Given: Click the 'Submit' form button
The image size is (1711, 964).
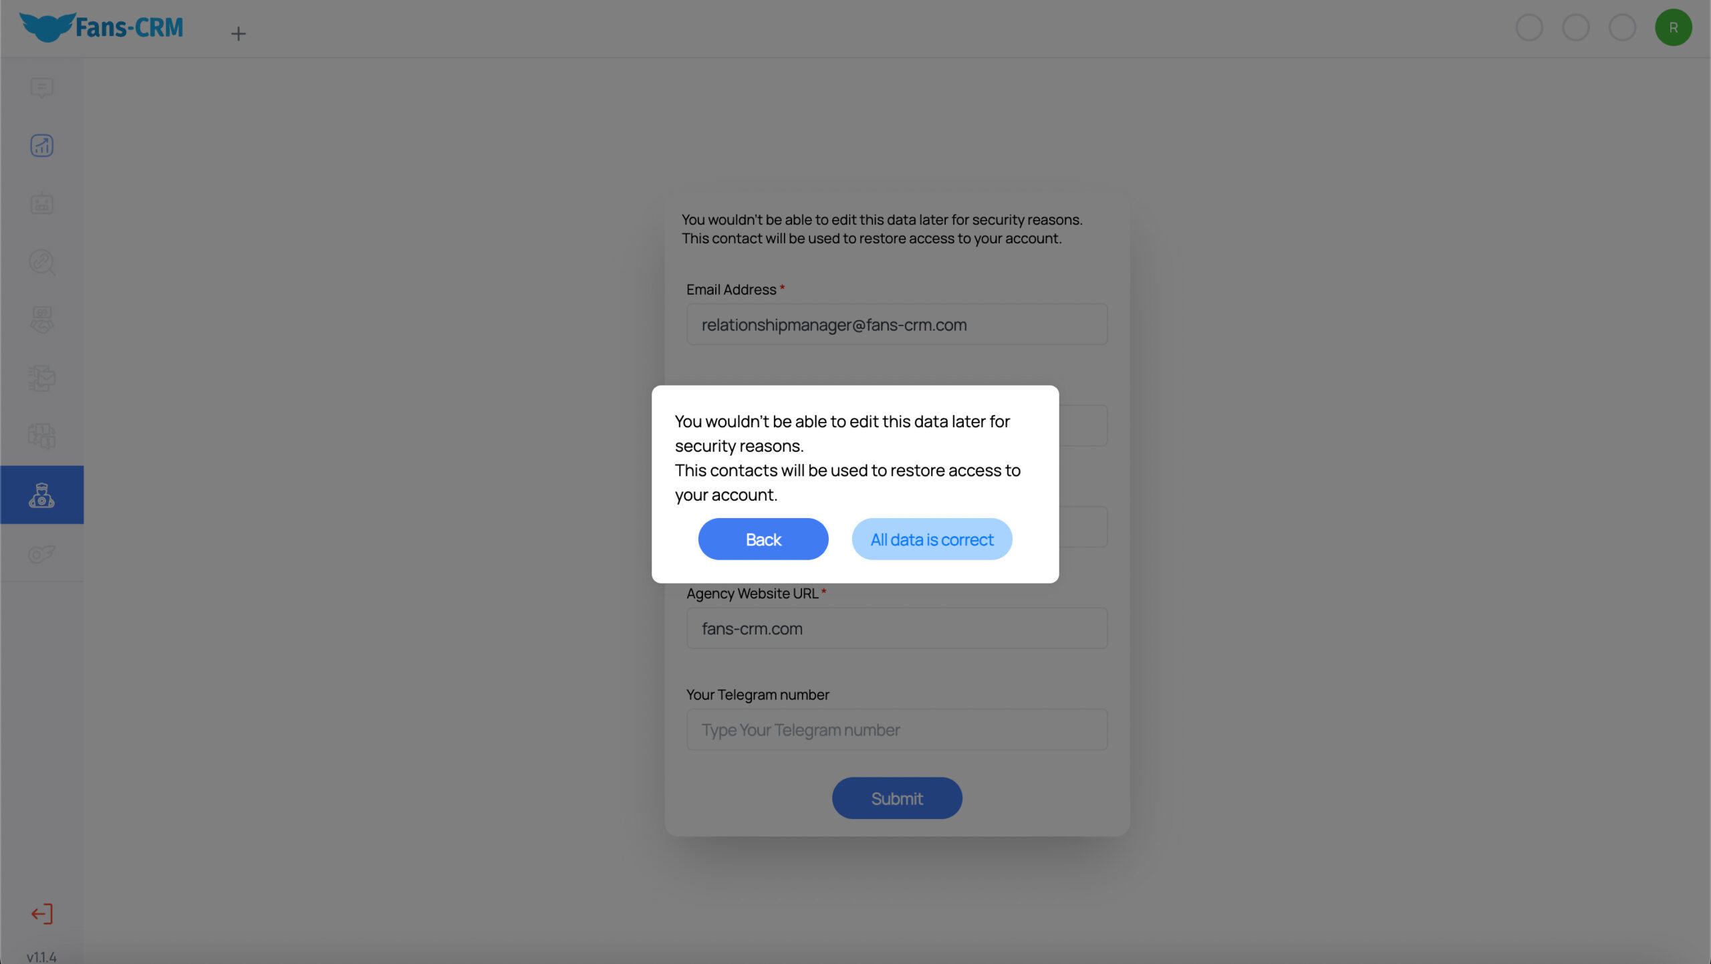Looking at the screenshot, I should tap(897, 798).
